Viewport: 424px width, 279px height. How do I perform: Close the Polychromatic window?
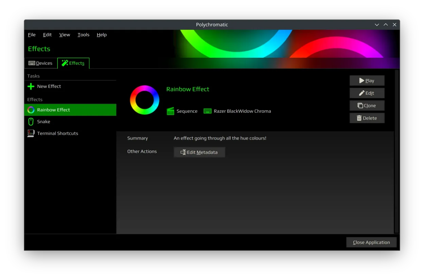pos(394,25)
